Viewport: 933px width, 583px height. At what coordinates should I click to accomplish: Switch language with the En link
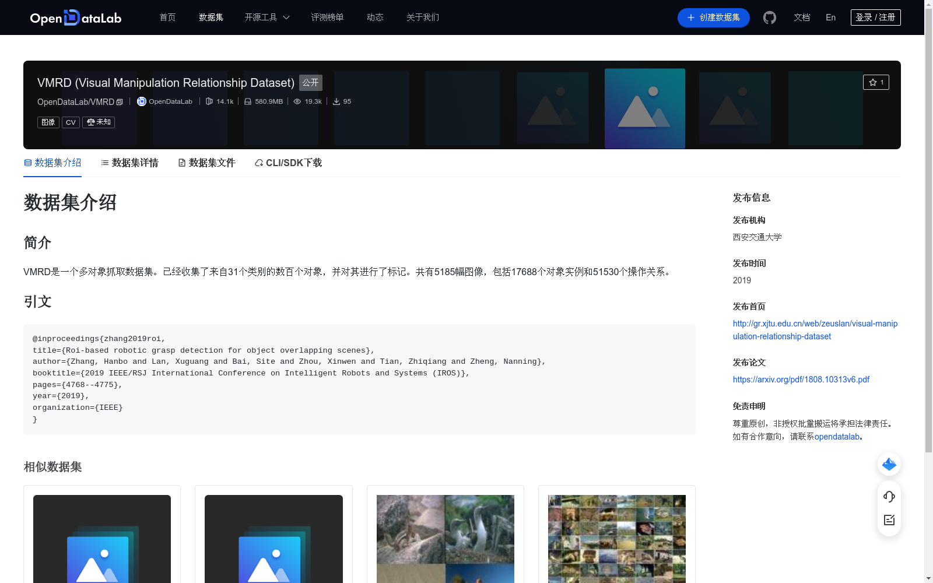tap(830, 17)
